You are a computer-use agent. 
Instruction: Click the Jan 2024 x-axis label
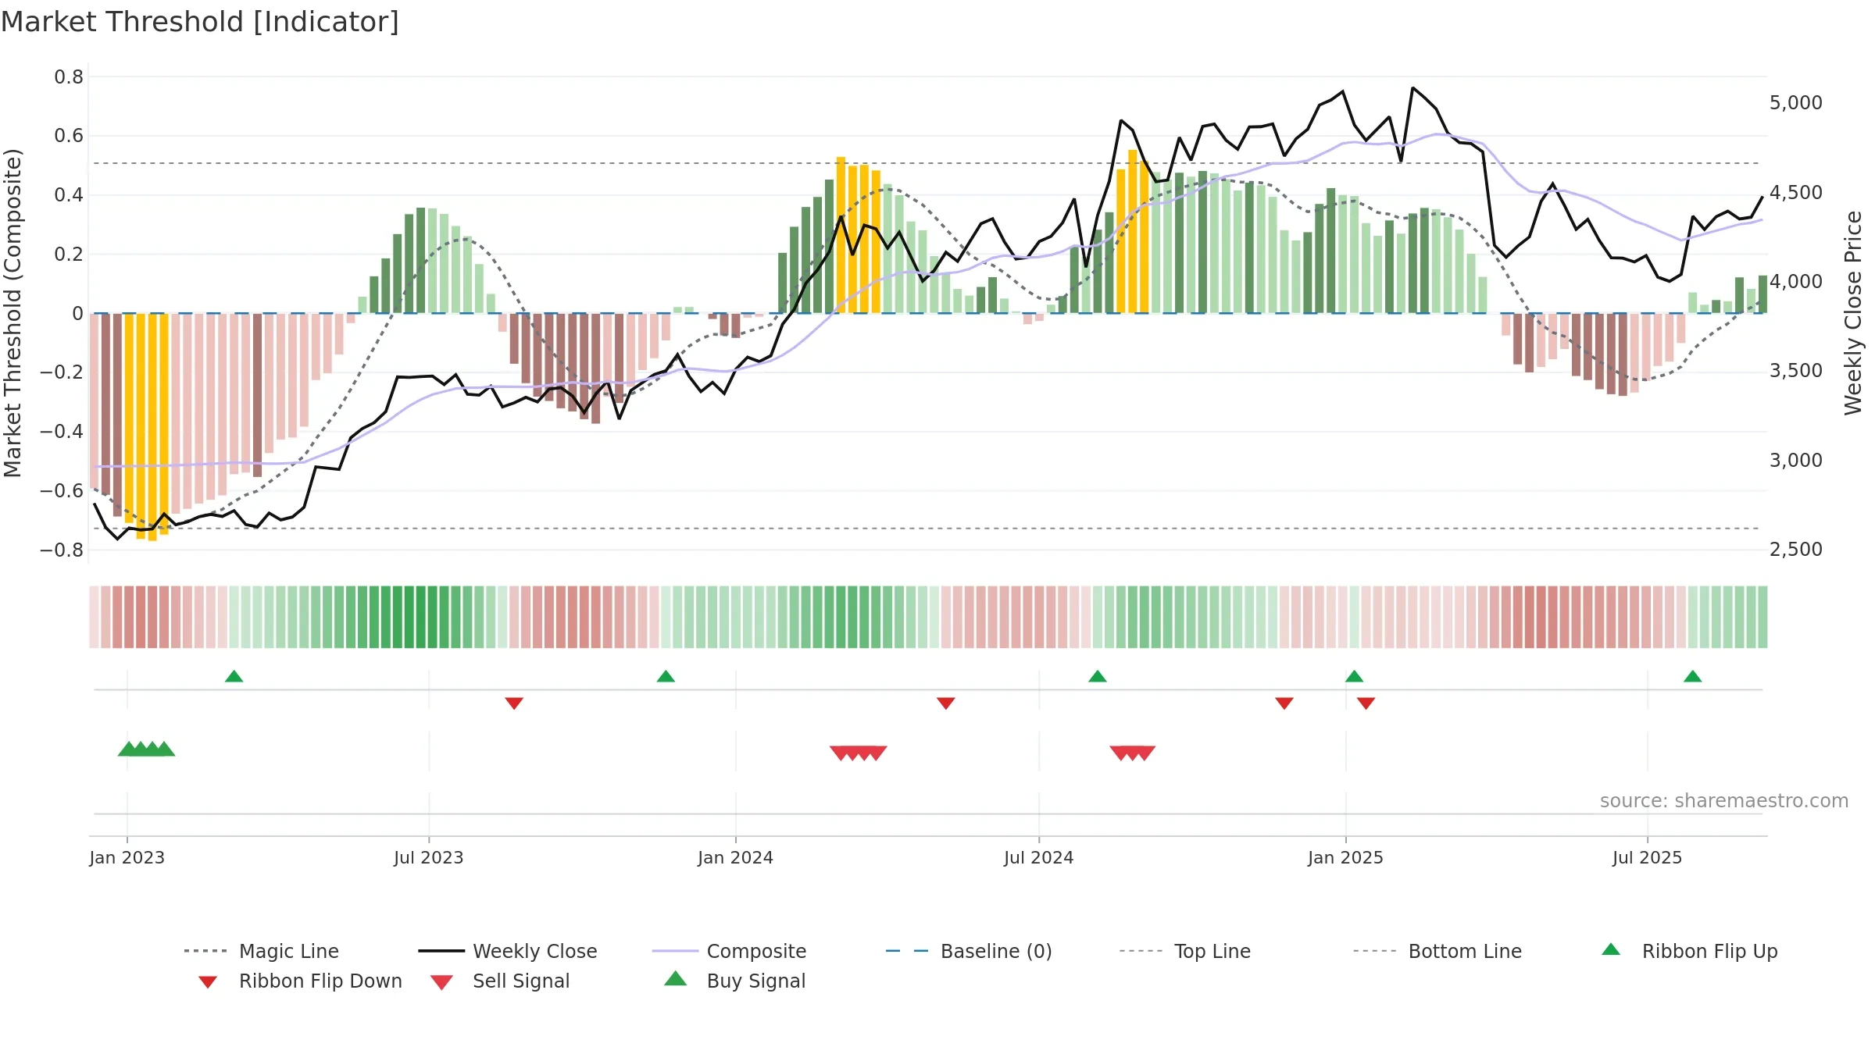click(735, 858)
